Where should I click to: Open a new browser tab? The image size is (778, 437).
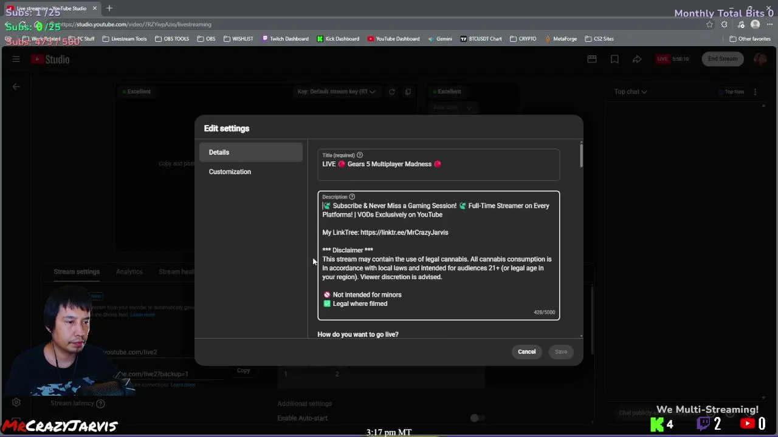coord(109,8)
